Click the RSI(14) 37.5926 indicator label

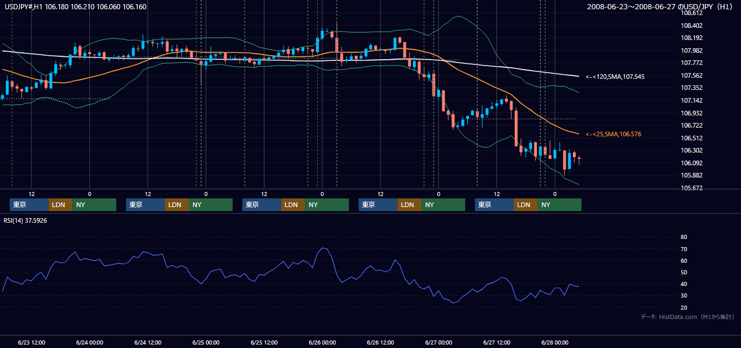25,220
